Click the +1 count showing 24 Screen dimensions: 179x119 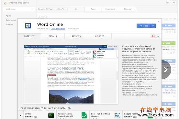158,36
